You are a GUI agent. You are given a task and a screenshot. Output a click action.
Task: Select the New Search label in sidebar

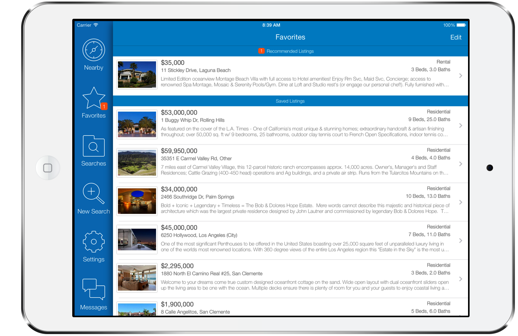(93, 211)
